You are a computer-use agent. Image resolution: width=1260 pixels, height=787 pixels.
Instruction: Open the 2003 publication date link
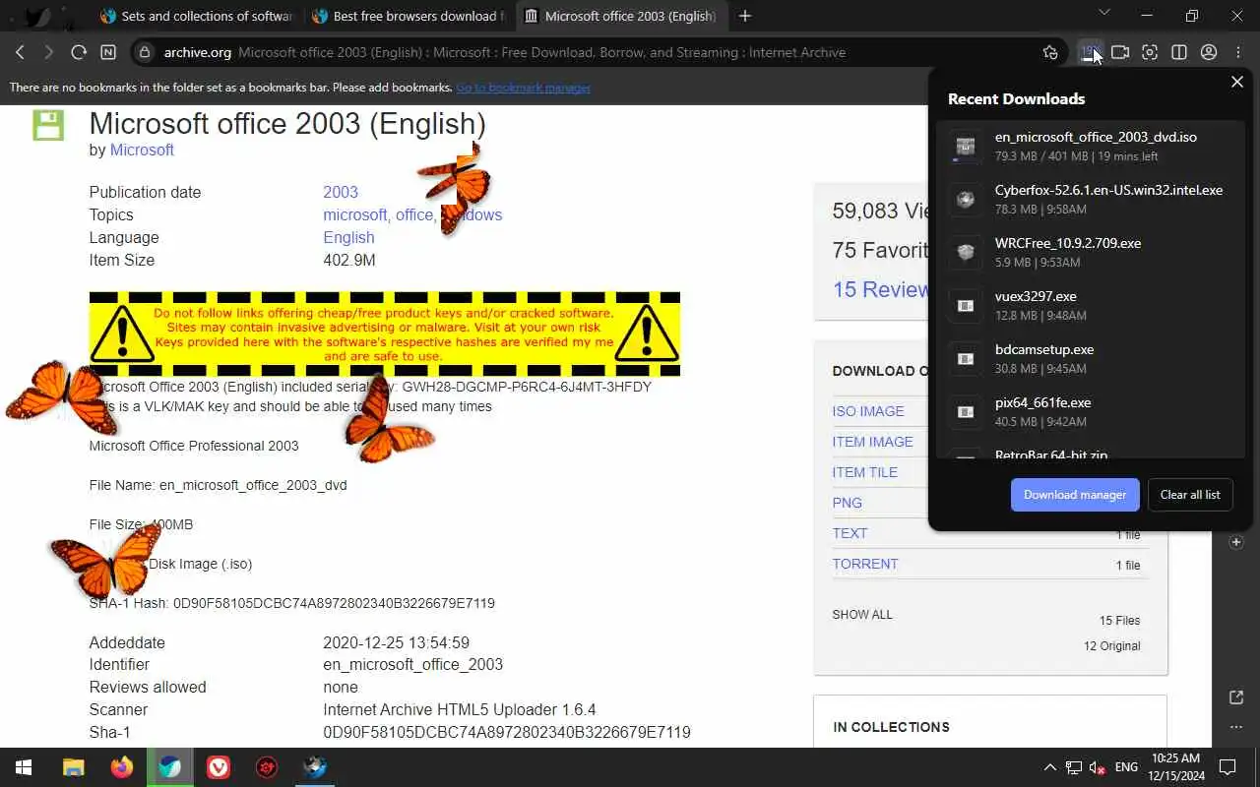[x=341, y=192]
